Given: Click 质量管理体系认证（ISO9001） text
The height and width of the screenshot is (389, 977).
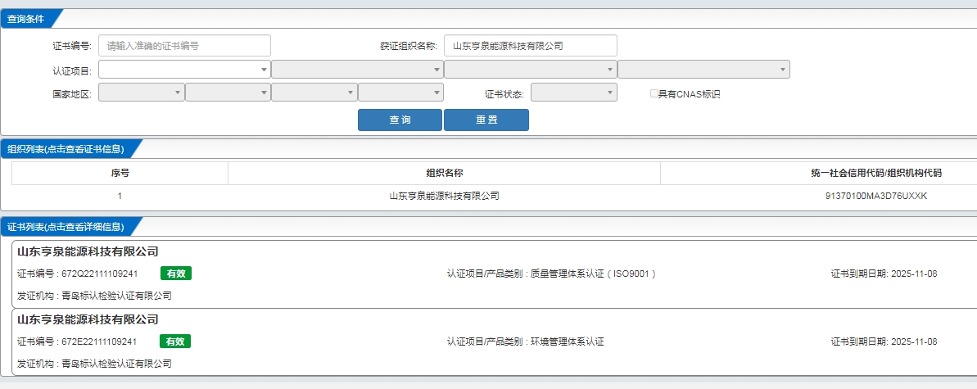Looking at the screenshot, I should click(593, 274).
